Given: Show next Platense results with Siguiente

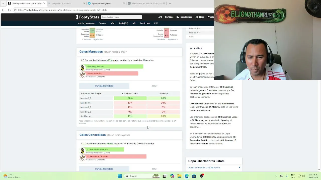Looking at the screenshot, I should tap(173, 39).
